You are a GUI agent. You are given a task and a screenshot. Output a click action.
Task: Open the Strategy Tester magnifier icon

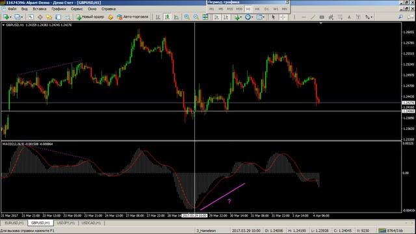coord(68,17)
